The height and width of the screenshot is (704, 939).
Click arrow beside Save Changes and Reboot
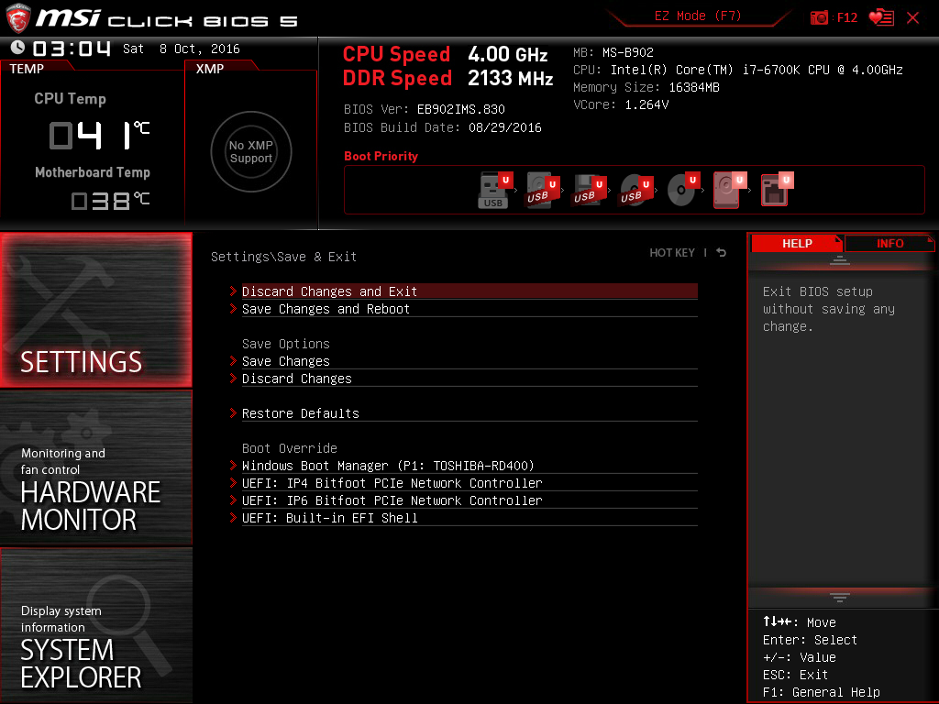[234, 309]
